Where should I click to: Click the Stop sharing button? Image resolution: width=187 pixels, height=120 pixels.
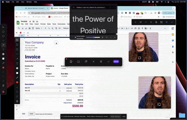[115, 117]
